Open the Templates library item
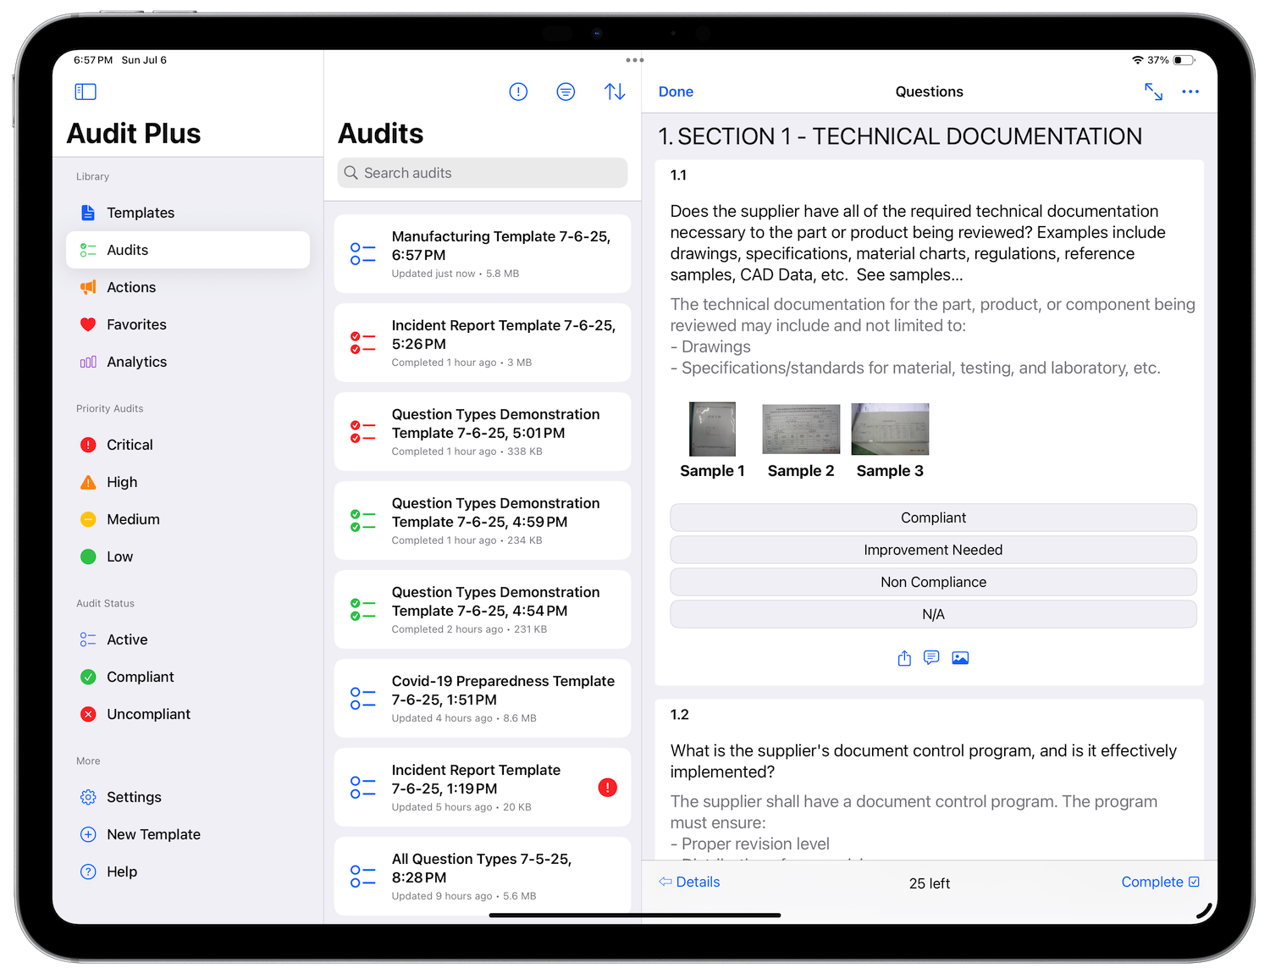Screen dimensions: 1270x974 188,213
